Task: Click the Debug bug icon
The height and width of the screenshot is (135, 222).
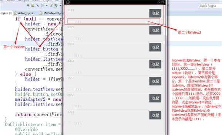Action: pos(56,6)
